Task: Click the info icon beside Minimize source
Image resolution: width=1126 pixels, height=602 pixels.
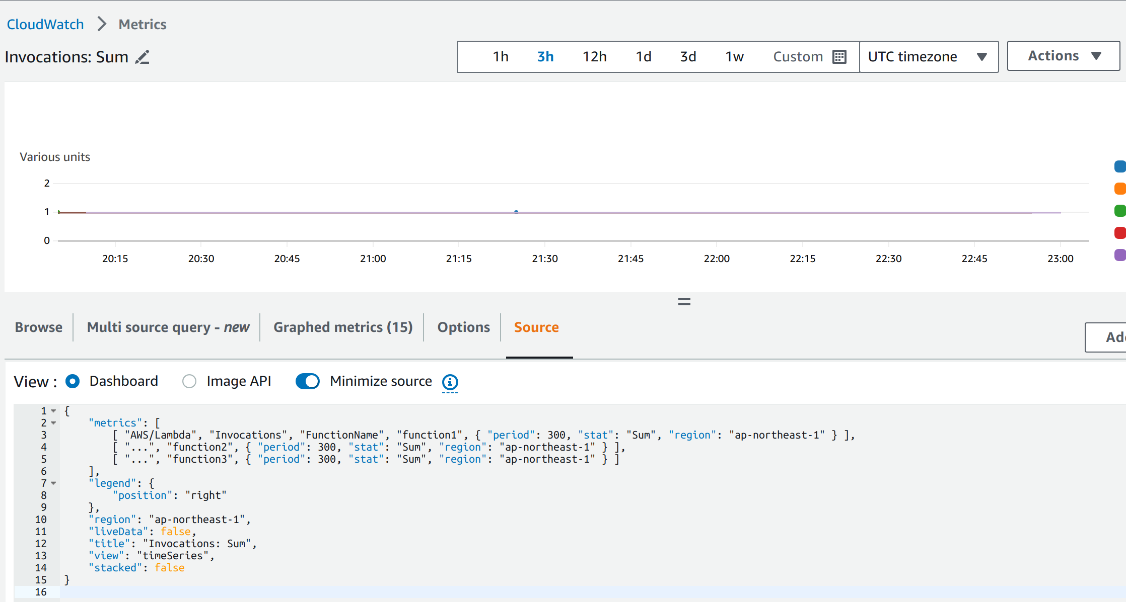Action: coord(450,382)
